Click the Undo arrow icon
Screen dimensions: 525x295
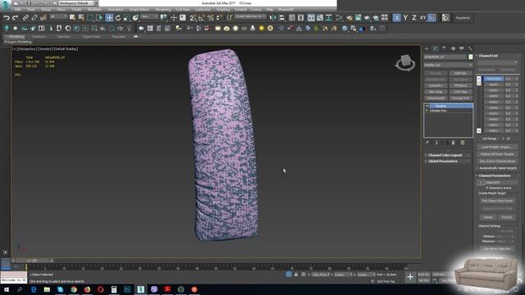(x=7, y=17)
